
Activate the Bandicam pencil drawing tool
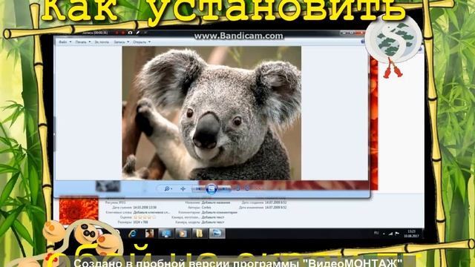coord(137,33)
